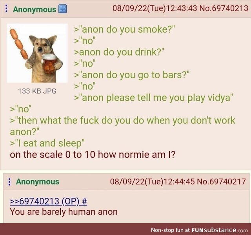
Task: Click the # link after the OP quote
Action: [84, 201]
